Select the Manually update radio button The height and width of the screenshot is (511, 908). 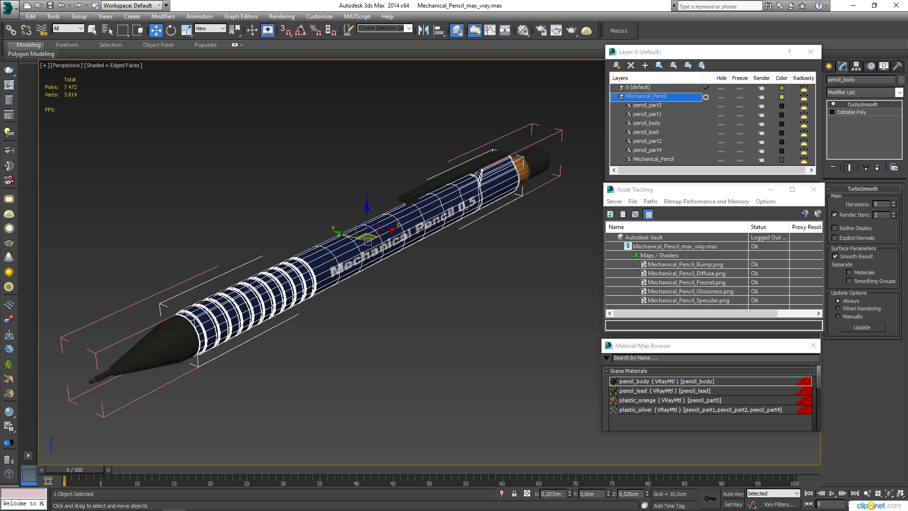(x=838, y=317)
